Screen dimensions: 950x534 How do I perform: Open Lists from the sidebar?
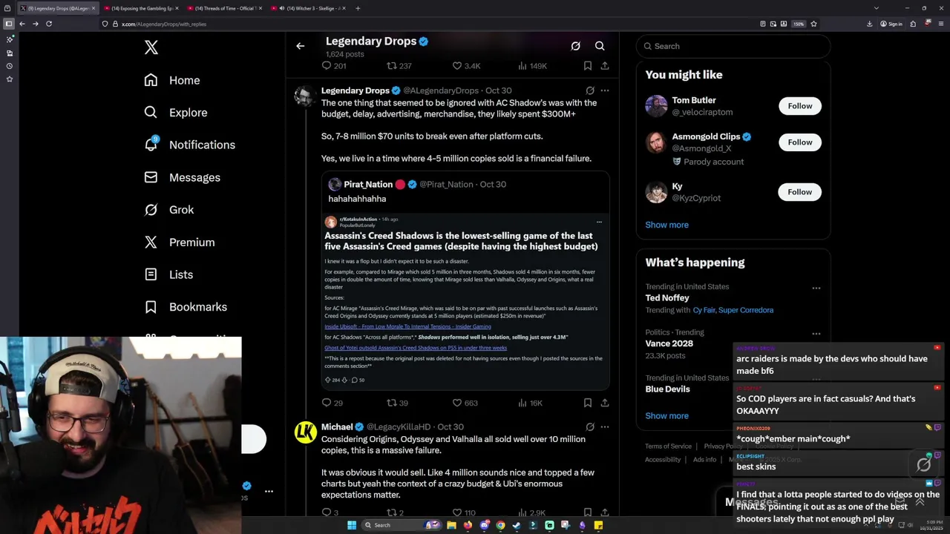point(168,274)
